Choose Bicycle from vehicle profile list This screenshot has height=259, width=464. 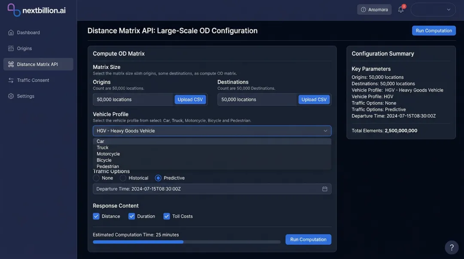pos(212,160)
